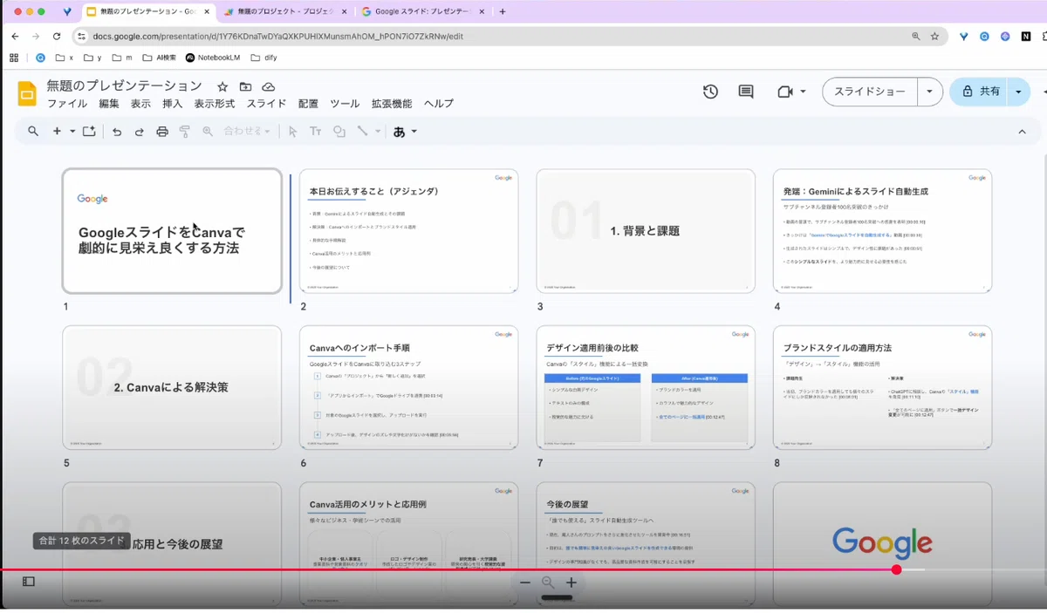Image resolution: width=1047 pixels, height=613 pixels.
Task: Star the presentation with the star icon
Action: (222, 87)
